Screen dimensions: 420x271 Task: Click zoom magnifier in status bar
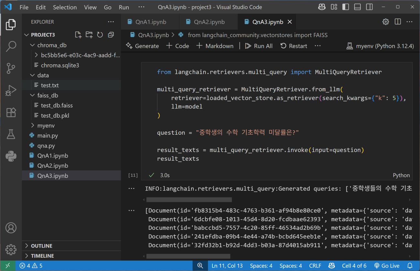pos(200,266)
